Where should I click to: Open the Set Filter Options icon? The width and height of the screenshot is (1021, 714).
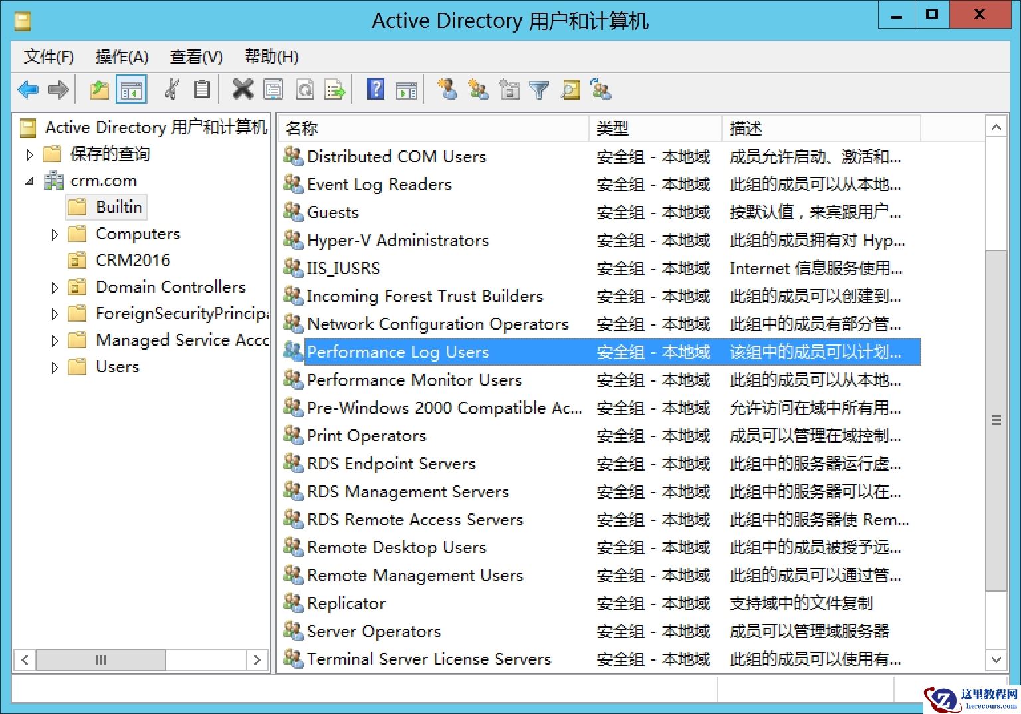[539, 90]
